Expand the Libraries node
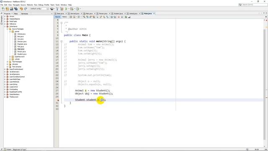Viewport: 268px width, 151px height. (8, 64)
